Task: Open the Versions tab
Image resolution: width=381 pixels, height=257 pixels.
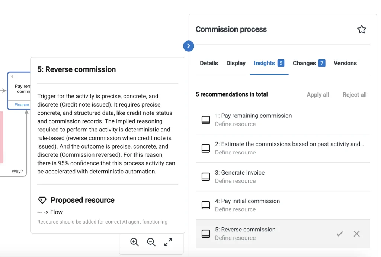Action: point(345,63)
